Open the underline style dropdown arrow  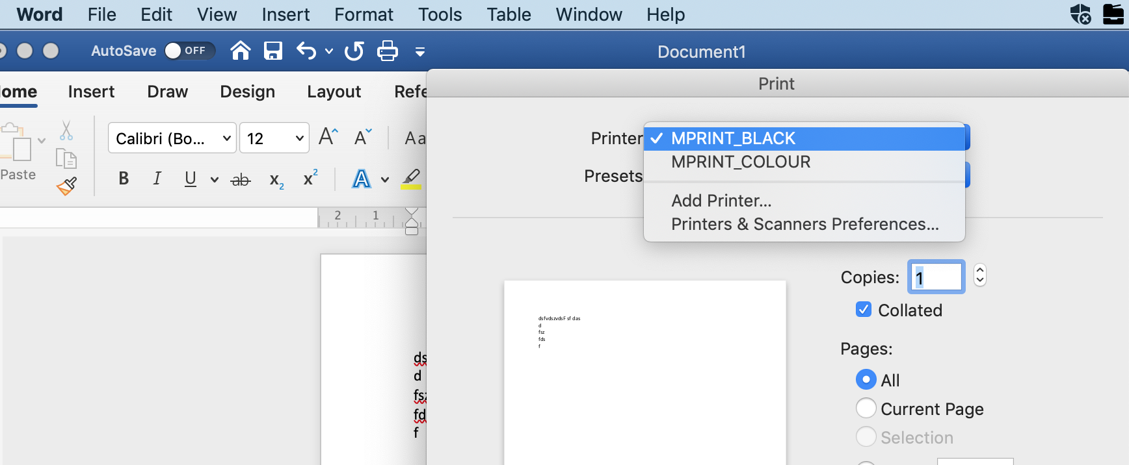tap(215, 179)
